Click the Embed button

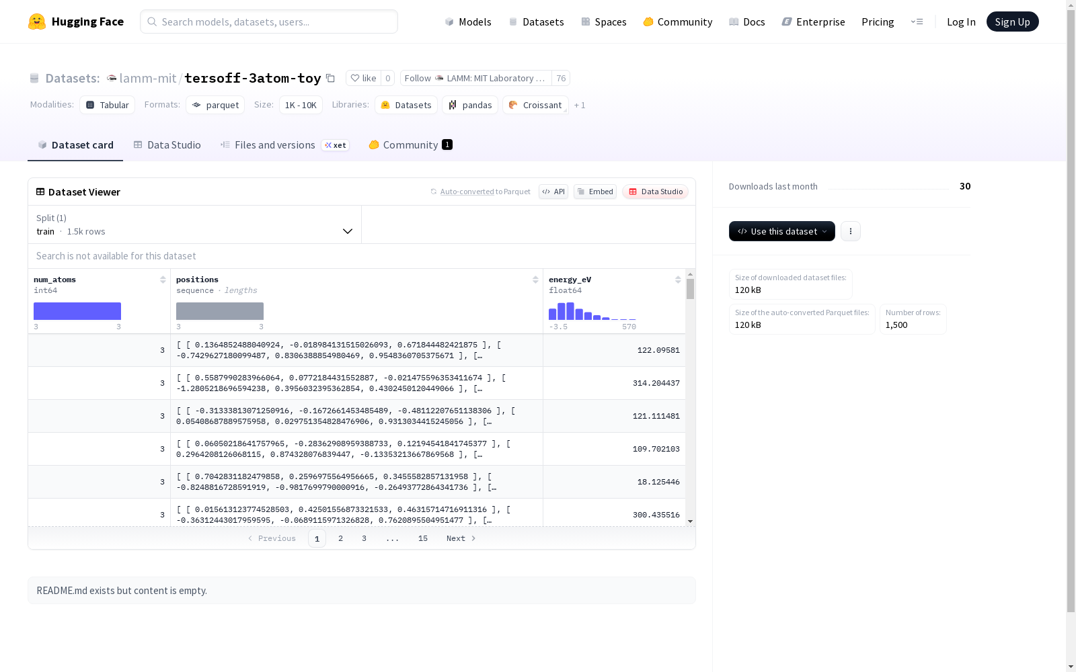(595, 192)
